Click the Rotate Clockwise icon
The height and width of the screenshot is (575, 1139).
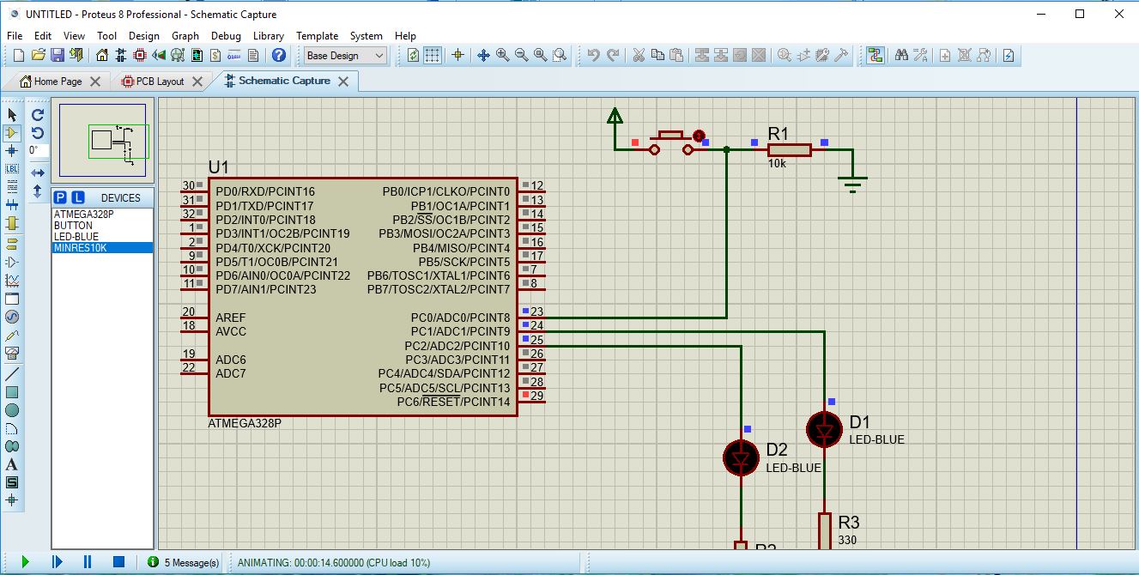(x=38, y=114)
